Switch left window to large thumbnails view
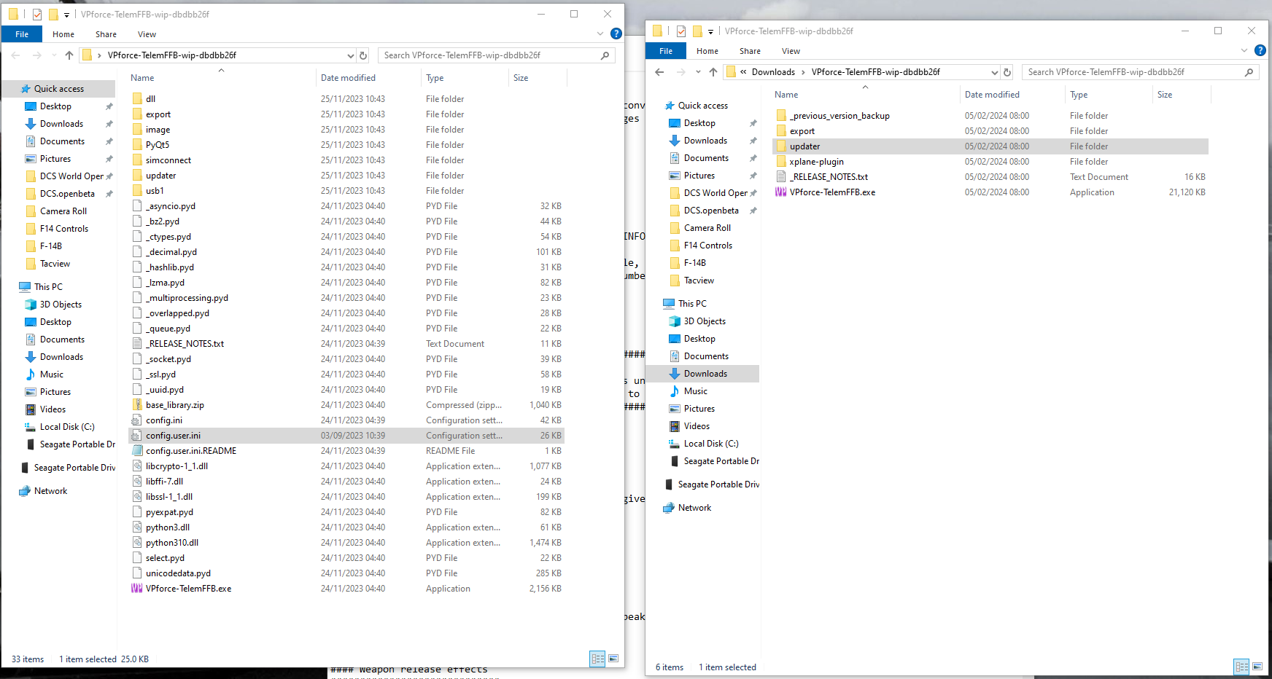This screenshot has height=679, width=1272. click(x=613, y=659)
